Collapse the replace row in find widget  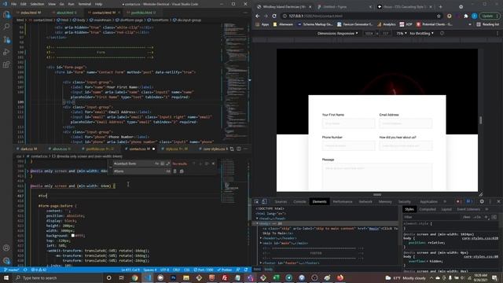point(110,167)
